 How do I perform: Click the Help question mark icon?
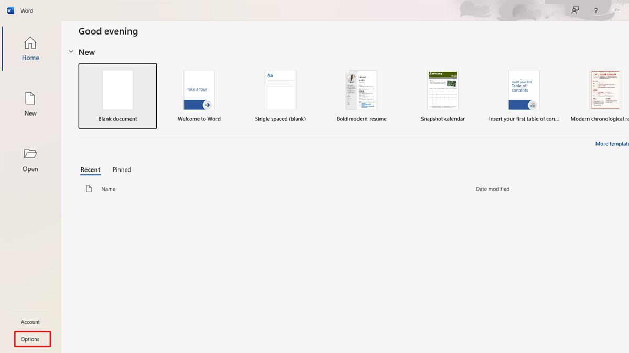(x=596, y=10)
